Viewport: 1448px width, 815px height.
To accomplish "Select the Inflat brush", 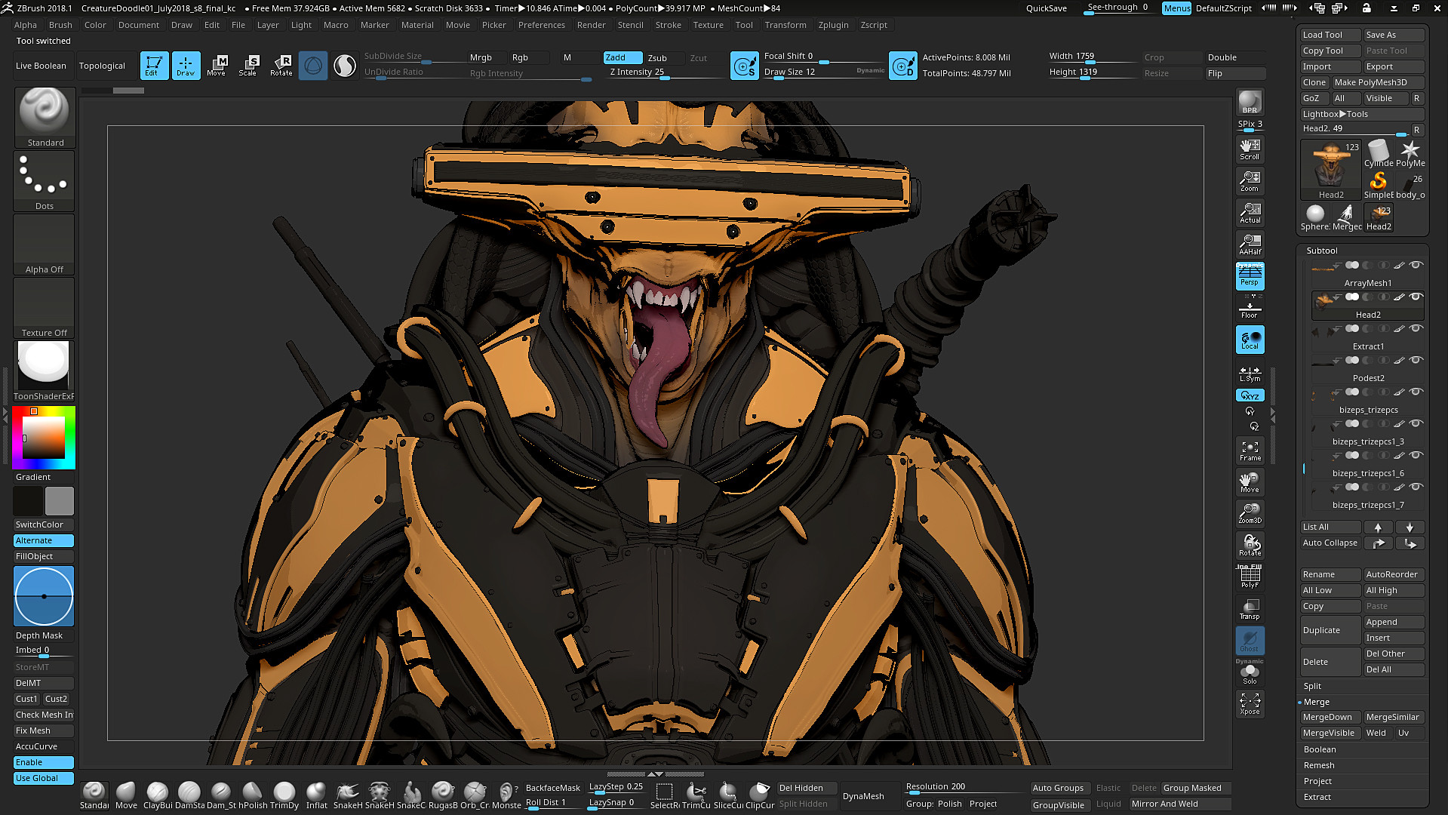I will (316, 795).
